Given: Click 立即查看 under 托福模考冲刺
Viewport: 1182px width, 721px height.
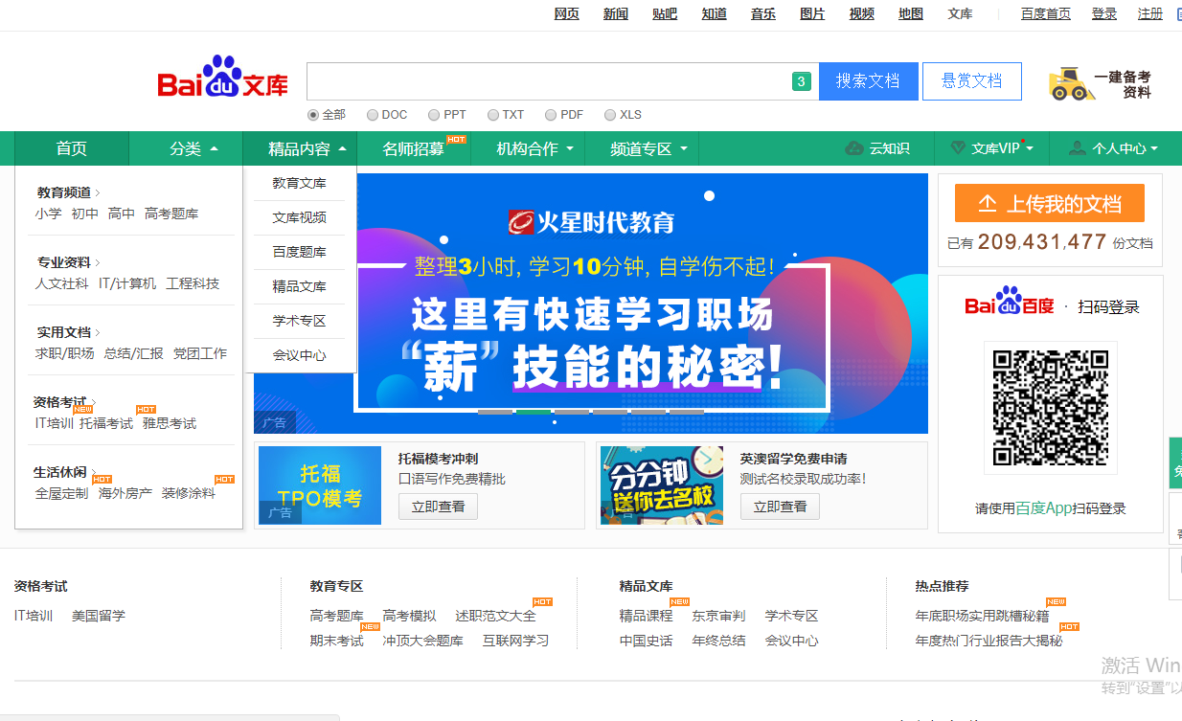Looking at the screenshot, I should point(439,507).
